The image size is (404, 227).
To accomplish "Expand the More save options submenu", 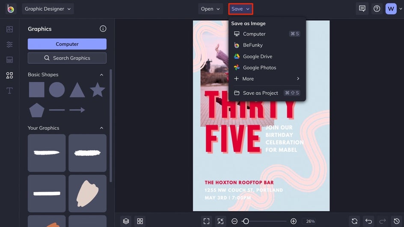I will pos(267,79).
